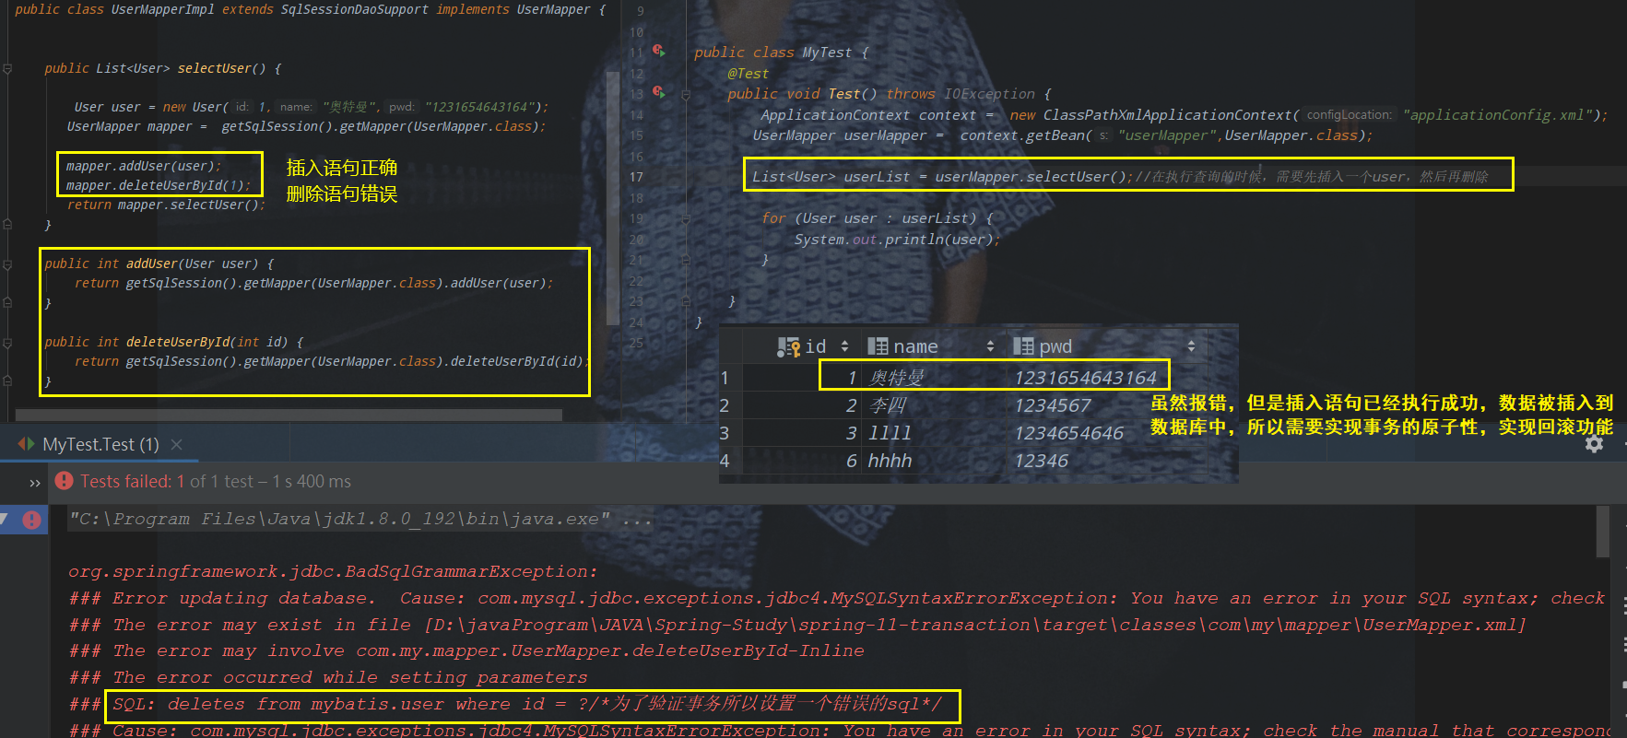
Task: Switch to the MyTest.Test (1) tab
Action: coord(100,444)
